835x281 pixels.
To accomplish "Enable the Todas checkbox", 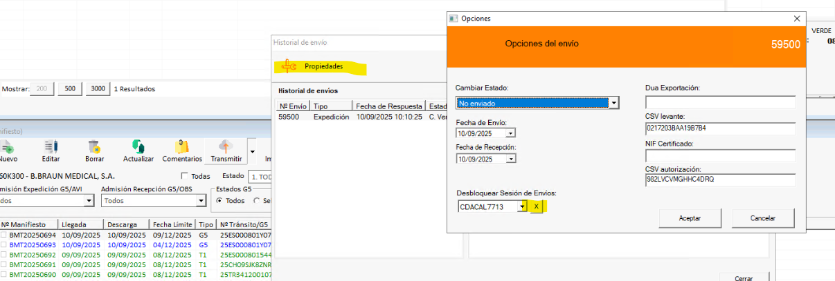I will (185, 176).
